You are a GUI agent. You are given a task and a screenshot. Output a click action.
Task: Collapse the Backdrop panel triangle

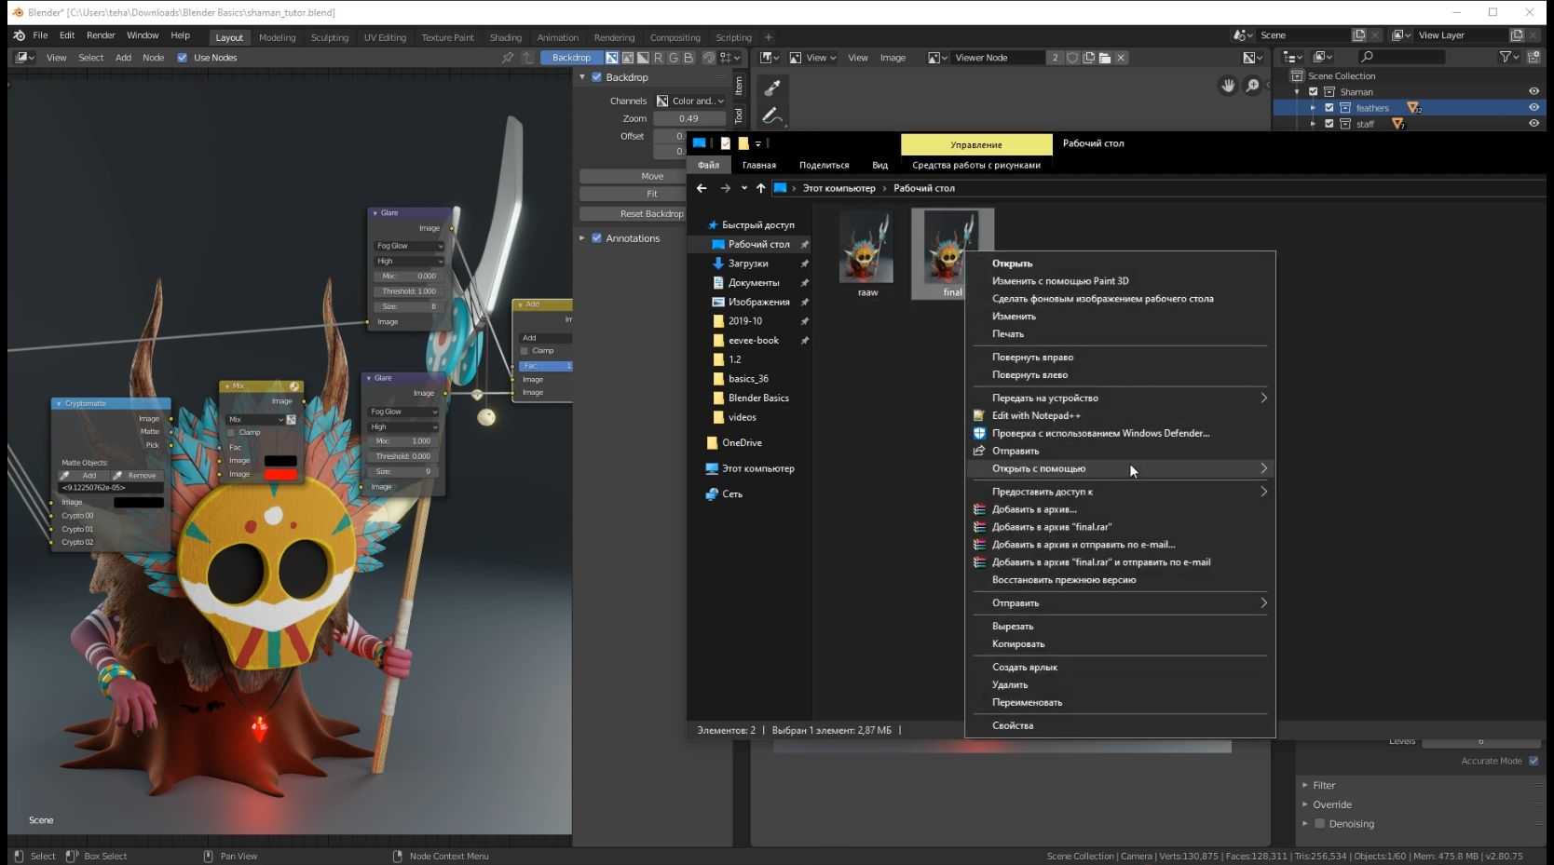582,77
